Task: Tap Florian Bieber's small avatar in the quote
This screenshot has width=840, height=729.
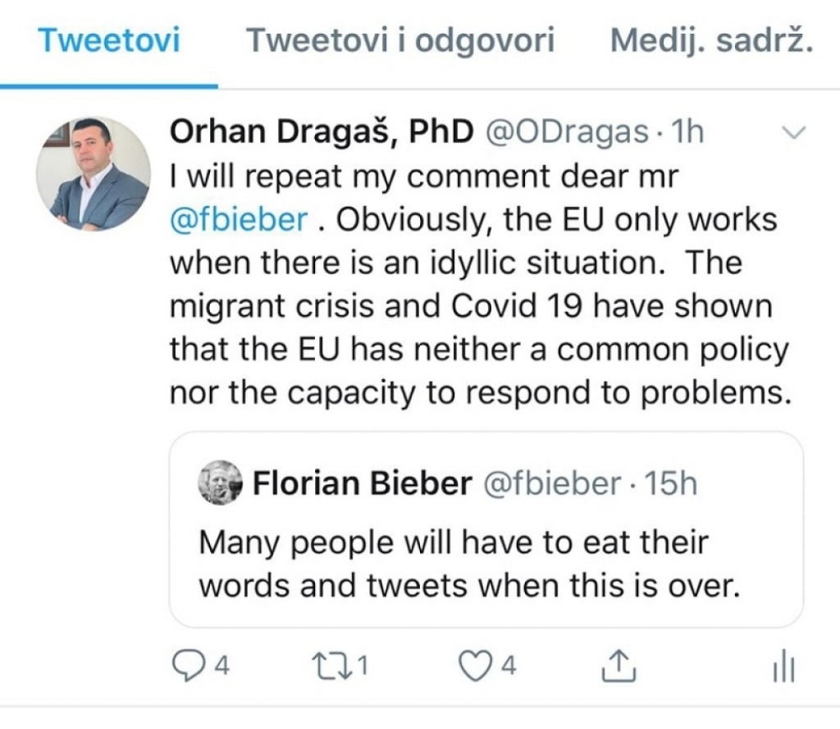Action: click(220, 483)
